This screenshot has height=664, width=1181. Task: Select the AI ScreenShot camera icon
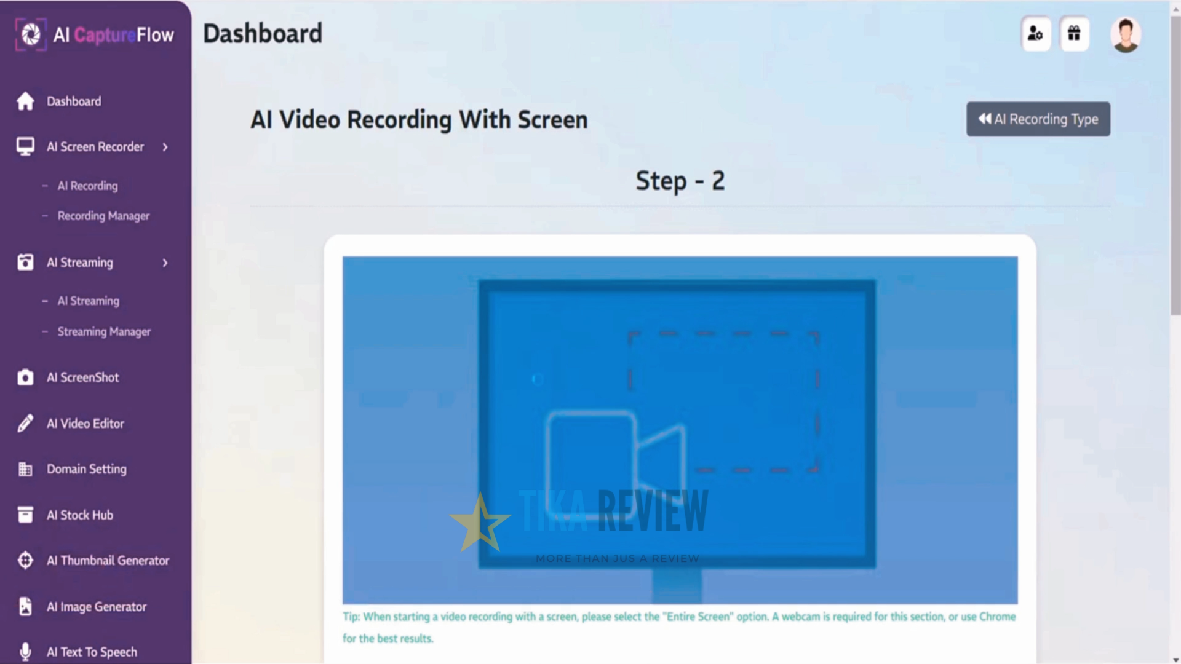(x=25, y=377)
